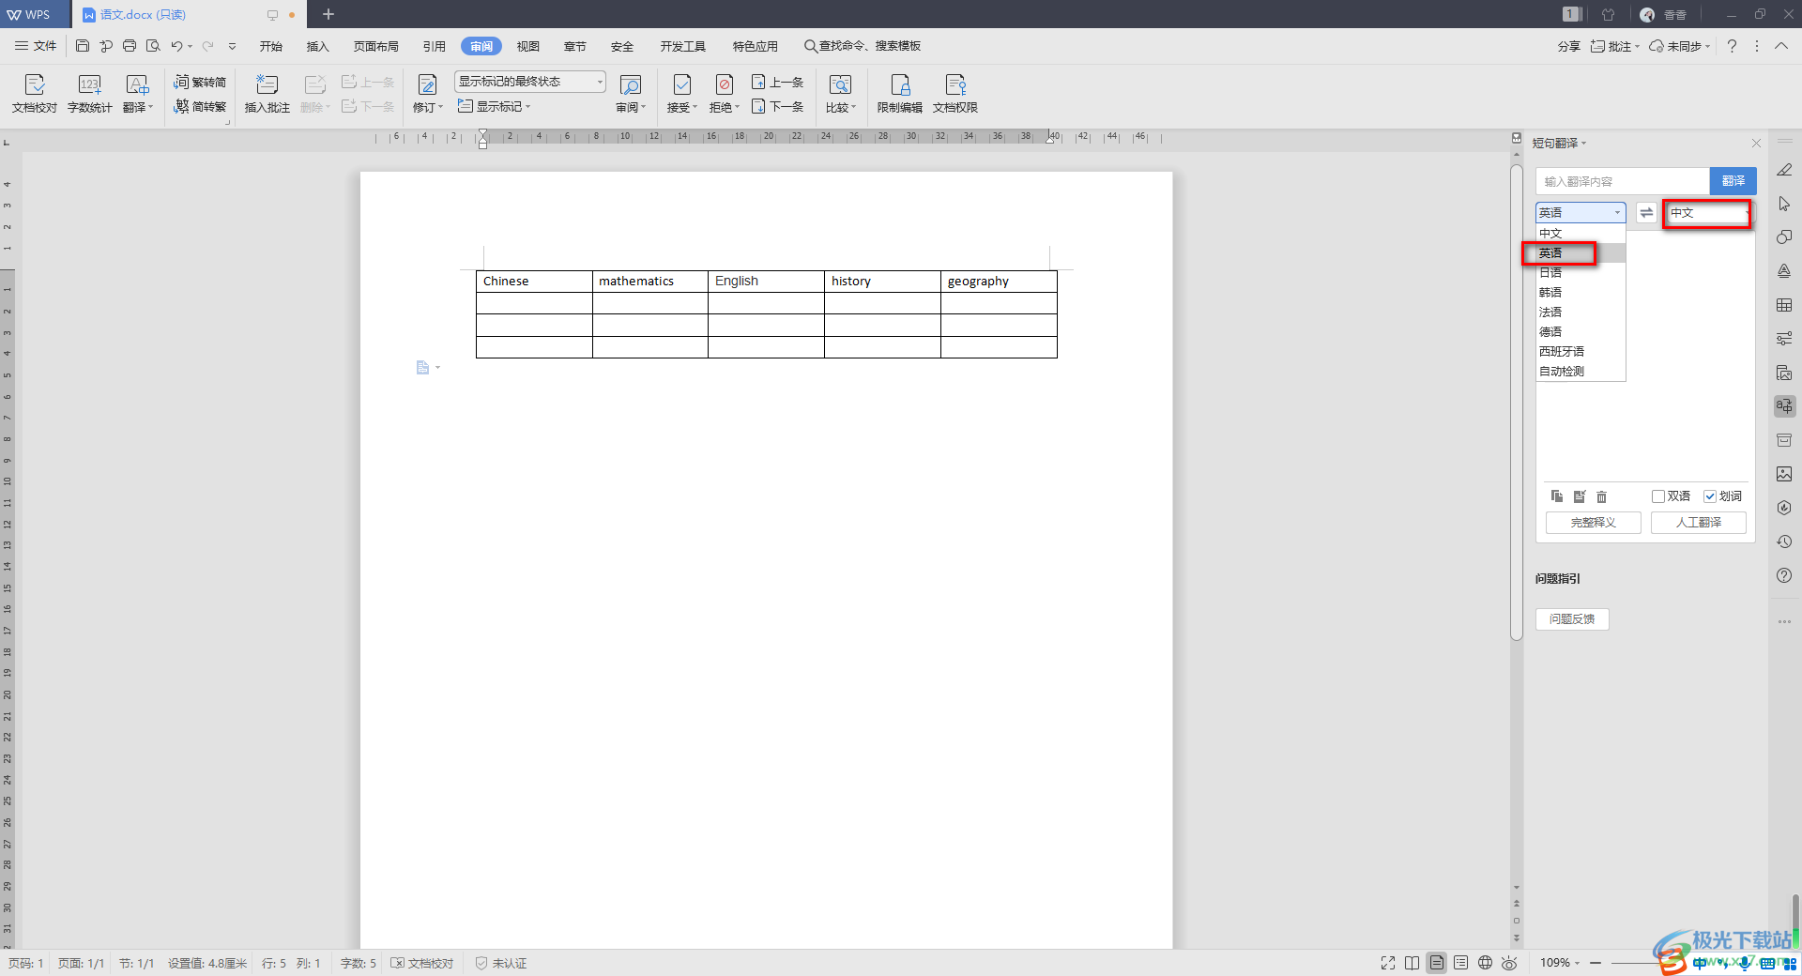Click the print icon in quick toolbar
The width and height of the screenshot is (1802, 976).
(x=130, y=46)
